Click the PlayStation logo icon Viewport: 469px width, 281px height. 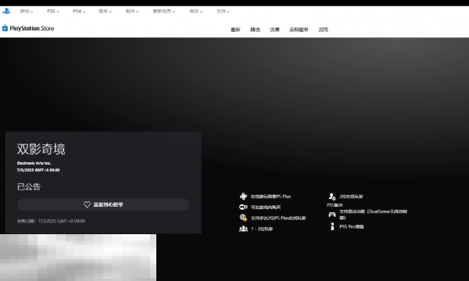6,11
